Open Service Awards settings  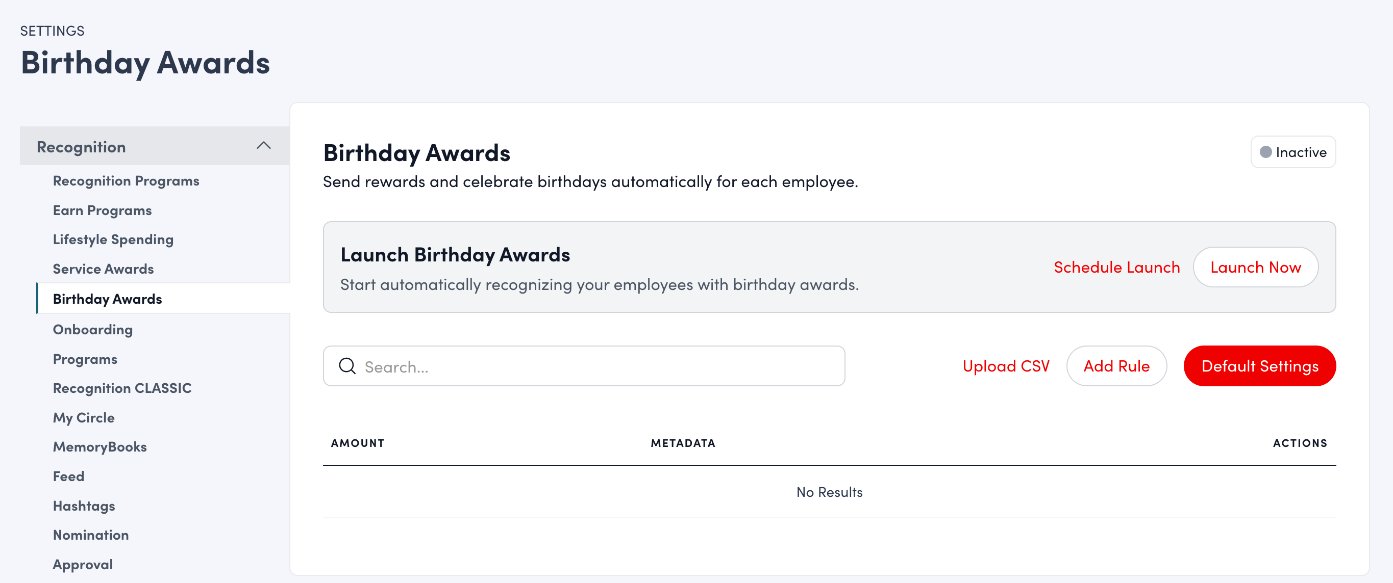pos(103,269)
